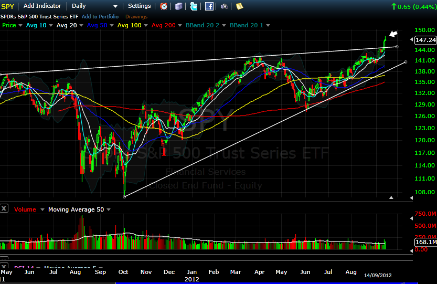Viewport: 437px width, 284px height.
Task: Click the SPDRs S&P 500 Trust Series ETF title
Action: click(x=39, y=17)
